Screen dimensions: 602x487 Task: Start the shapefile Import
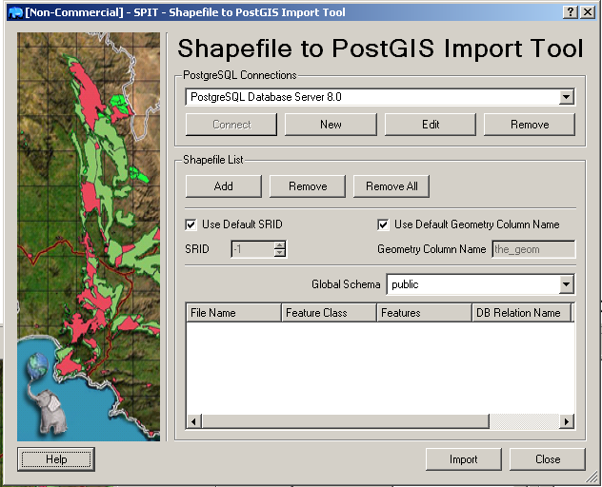[463, 459]
